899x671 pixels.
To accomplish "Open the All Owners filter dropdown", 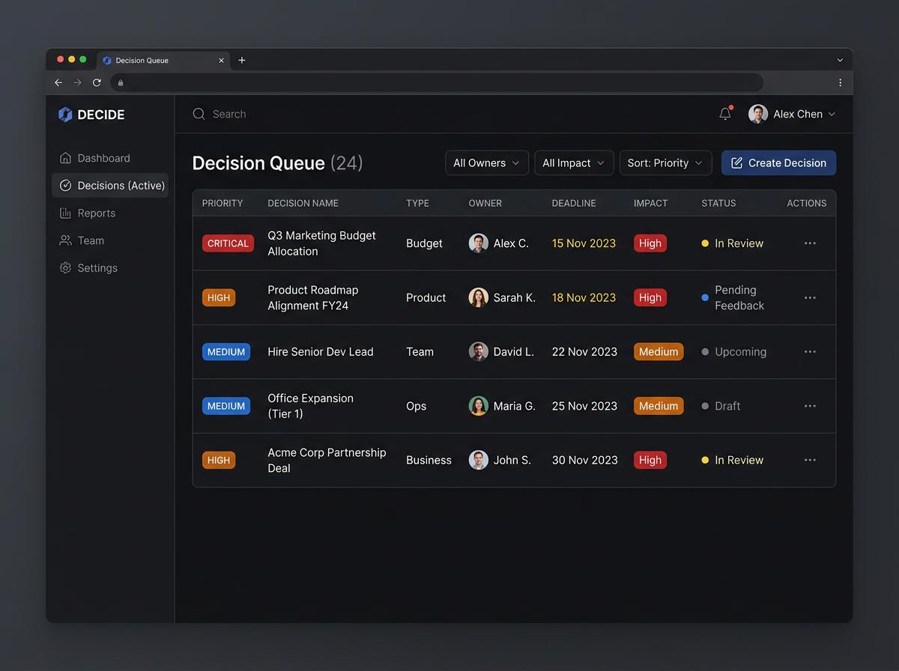I will [x=487, y=163].
